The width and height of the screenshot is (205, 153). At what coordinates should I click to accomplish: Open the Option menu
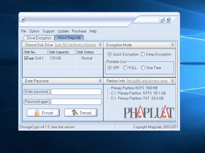pyautogui.click(x=34, y=31)
